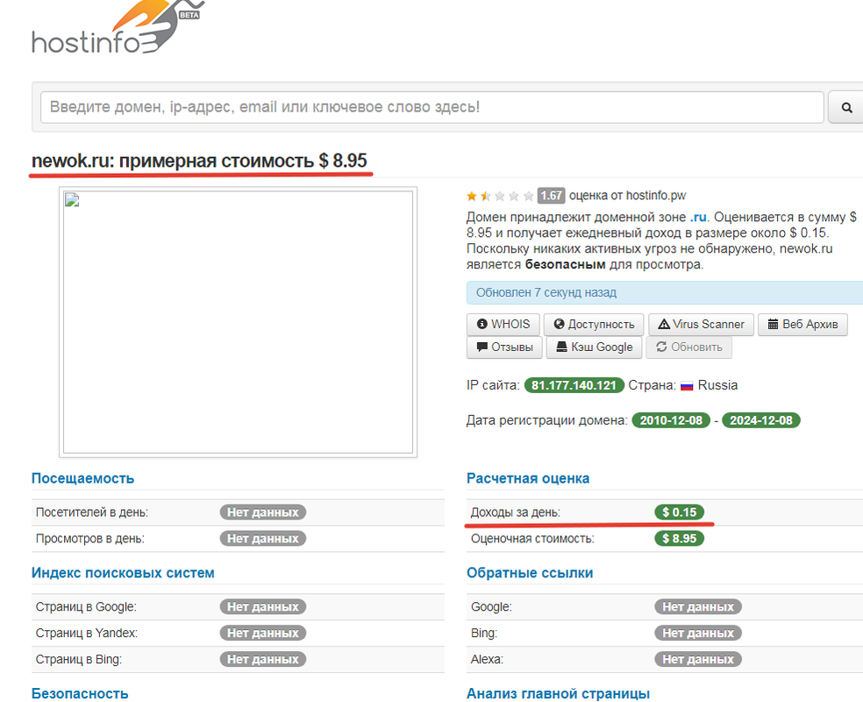Screen dimensions: 863x702
Task: Click the hostinfo logo
Action: point(118,27)
